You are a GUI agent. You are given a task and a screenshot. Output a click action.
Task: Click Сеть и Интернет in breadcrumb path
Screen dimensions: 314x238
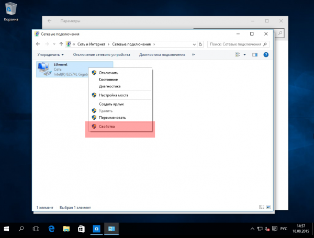pyautogui.click(x=91, y=44)
